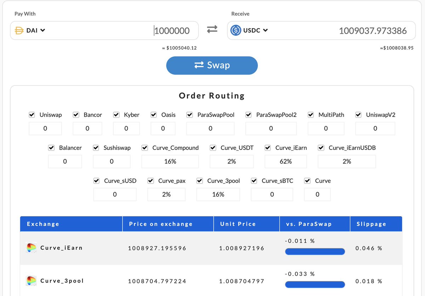Click the ParaSwapPool routing percentage box
425x296 pixels.
pos(210,128)
